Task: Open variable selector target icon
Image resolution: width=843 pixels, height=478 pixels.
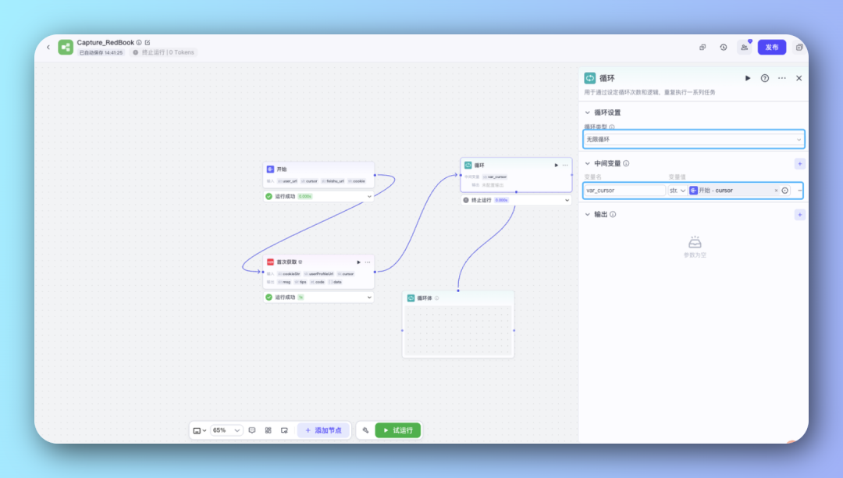Action: pyautogui.click(x=785, y=191)
